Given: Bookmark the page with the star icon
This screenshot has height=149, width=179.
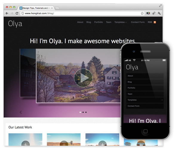Looking at the screenshot, I should (x=142, y=13).
